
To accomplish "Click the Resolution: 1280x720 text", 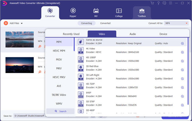I will pyautogui.click(x=127, y=87).
